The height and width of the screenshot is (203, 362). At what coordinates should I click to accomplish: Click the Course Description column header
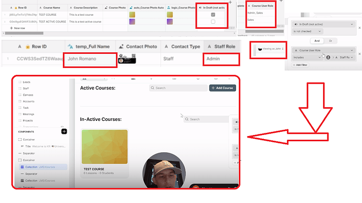point(85,8)
